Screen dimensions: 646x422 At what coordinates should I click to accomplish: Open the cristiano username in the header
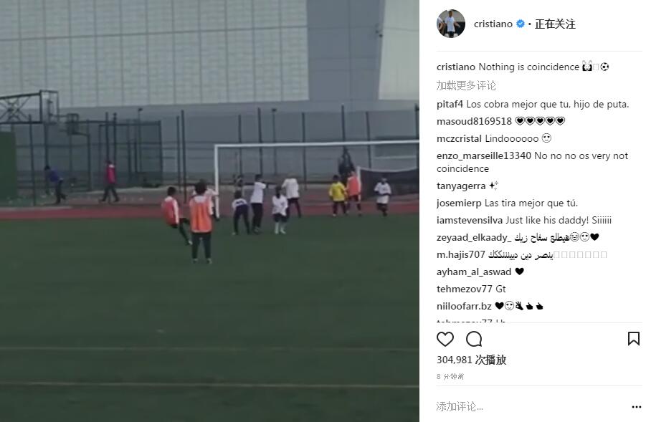click(x=493, y=24)
